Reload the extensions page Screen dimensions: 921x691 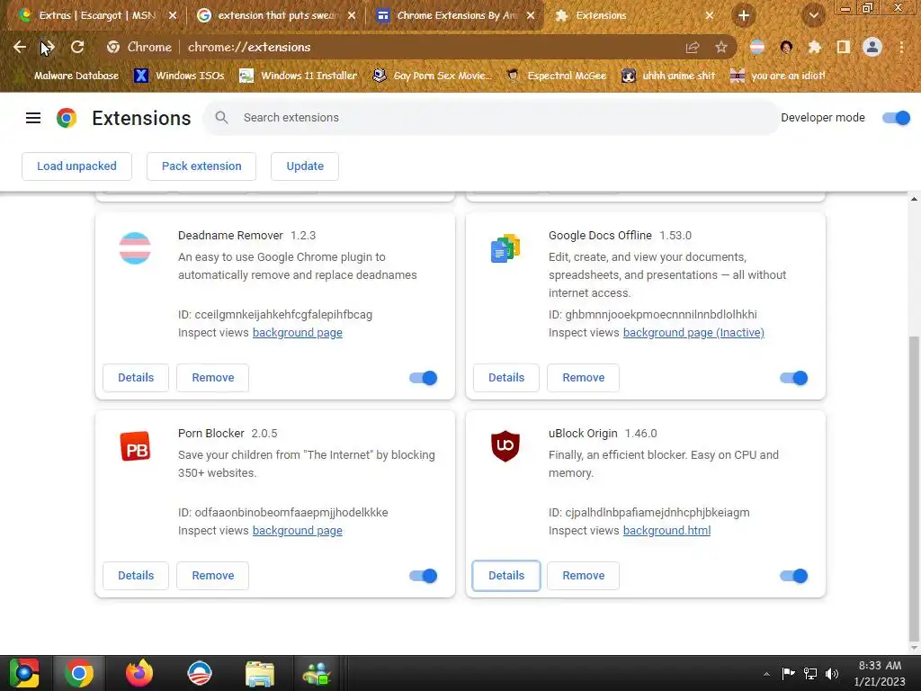pos(77,47)
